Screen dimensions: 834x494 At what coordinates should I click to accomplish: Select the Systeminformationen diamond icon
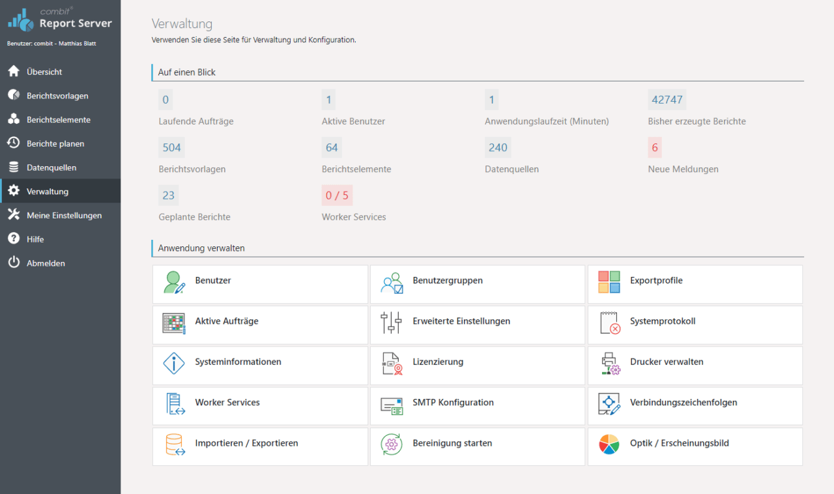point(174,362)
